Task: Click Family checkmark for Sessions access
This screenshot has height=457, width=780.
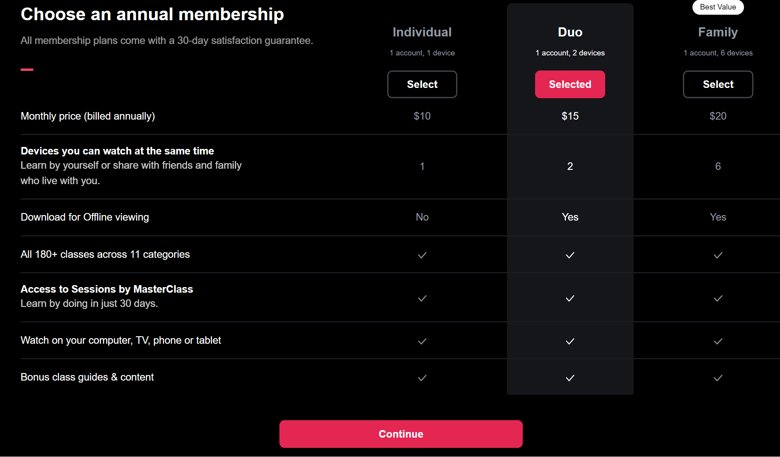Action: (x=718, y=298)
